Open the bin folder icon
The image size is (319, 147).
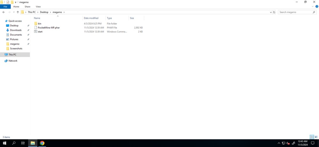point(36,24)
